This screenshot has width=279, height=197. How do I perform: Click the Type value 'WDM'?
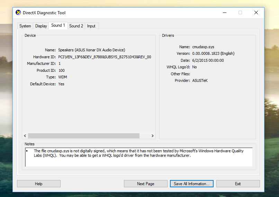tap(63, 77)
